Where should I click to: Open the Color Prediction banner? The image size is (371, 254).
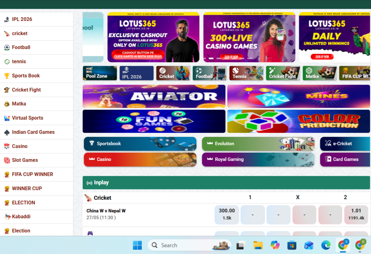point(299,121)
